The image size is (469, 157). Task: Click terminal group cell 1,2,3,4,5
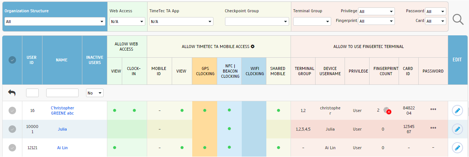tap(303, 129)
